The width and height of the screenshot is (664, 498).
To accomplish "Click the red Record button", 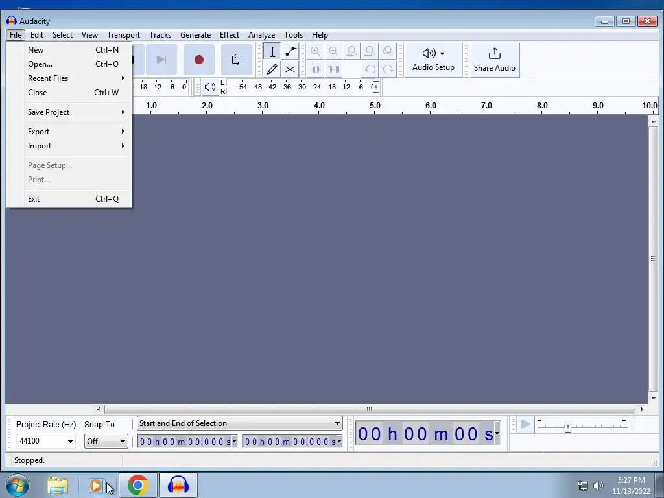I will 199,60.
